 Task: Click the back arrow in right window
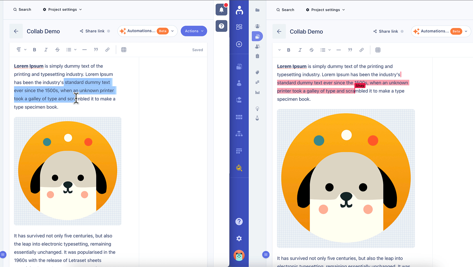click(279, 32)
